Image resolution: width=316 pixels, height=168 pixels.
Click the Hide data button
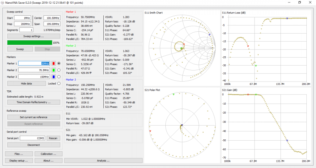click(27, 83)
